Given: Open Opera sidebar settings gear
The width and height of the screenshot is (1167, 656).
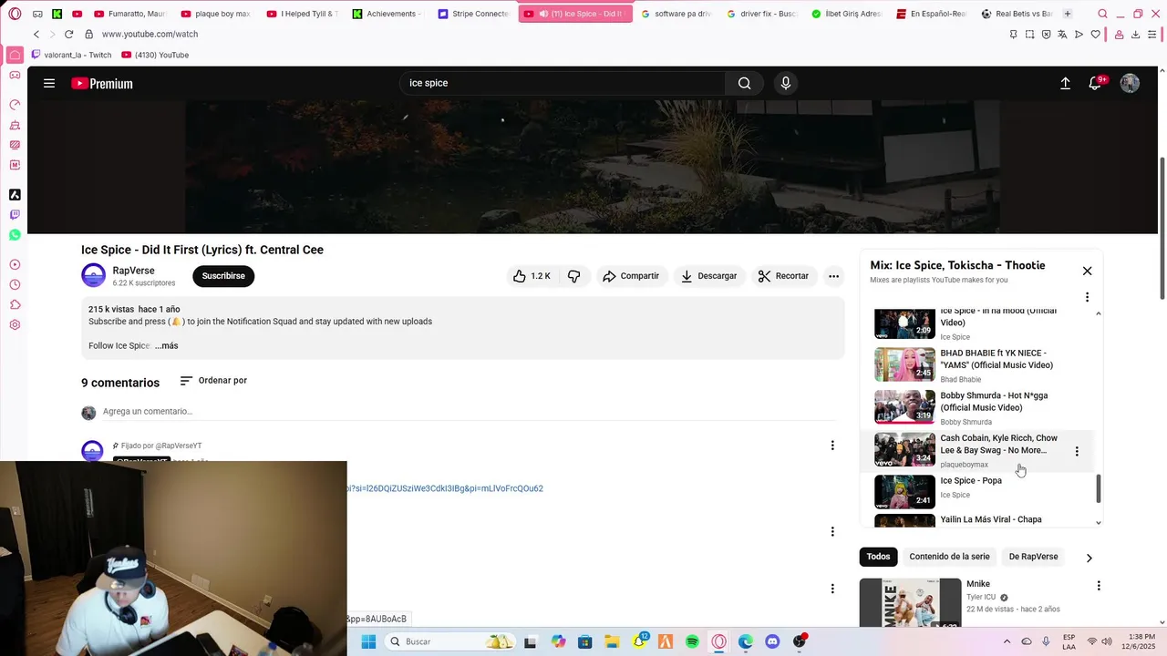Looking at the screenshot, I should coord(15,324).
